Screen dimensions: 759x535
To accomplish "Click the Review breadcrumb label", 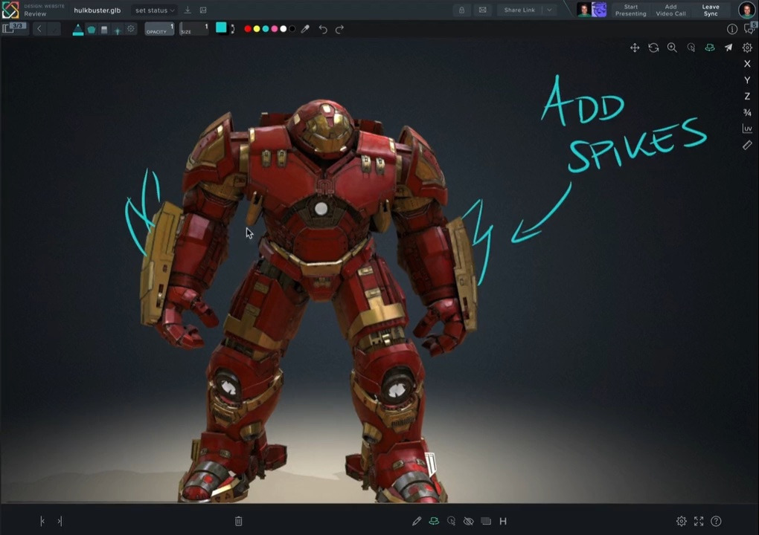I will pyautogui.click(x=34, y=13).
